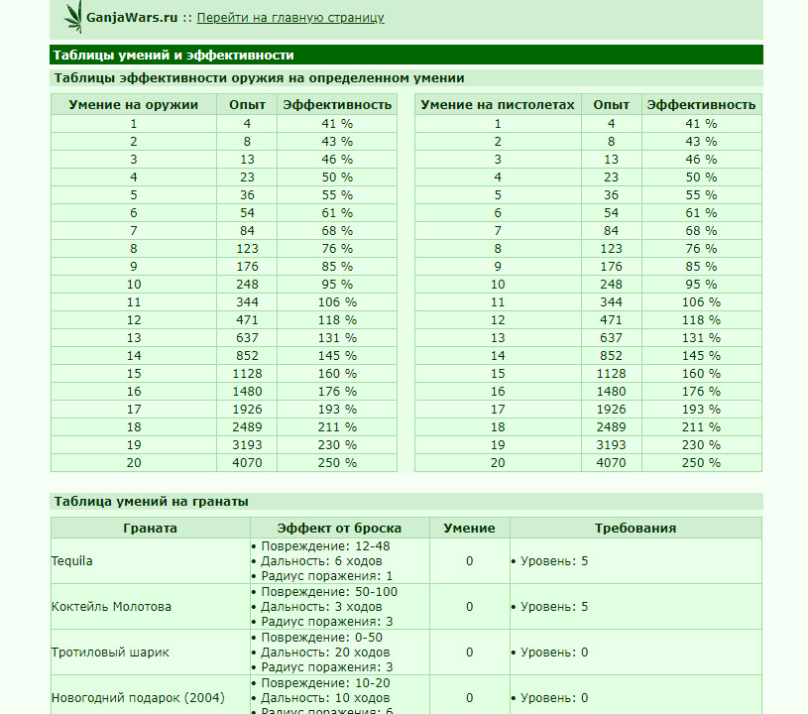Select '2489' in the pistols skill table

pos(611,427)
